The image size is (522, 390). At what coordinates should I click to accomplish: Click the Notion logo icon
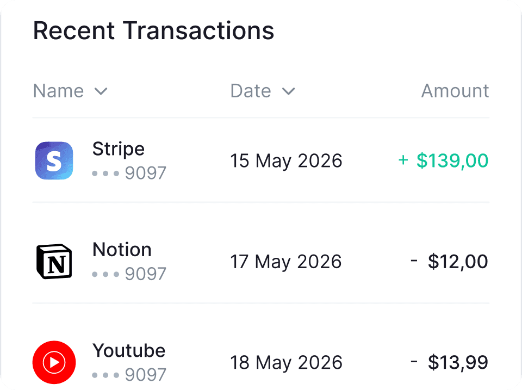(x=54, y=262)
